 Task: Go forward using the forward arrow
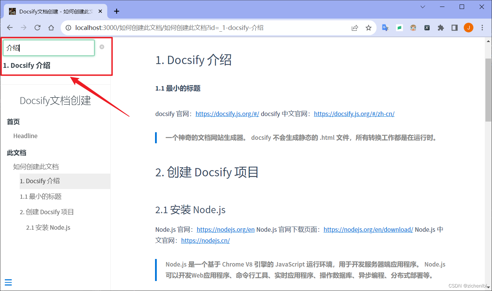[23, 28]
